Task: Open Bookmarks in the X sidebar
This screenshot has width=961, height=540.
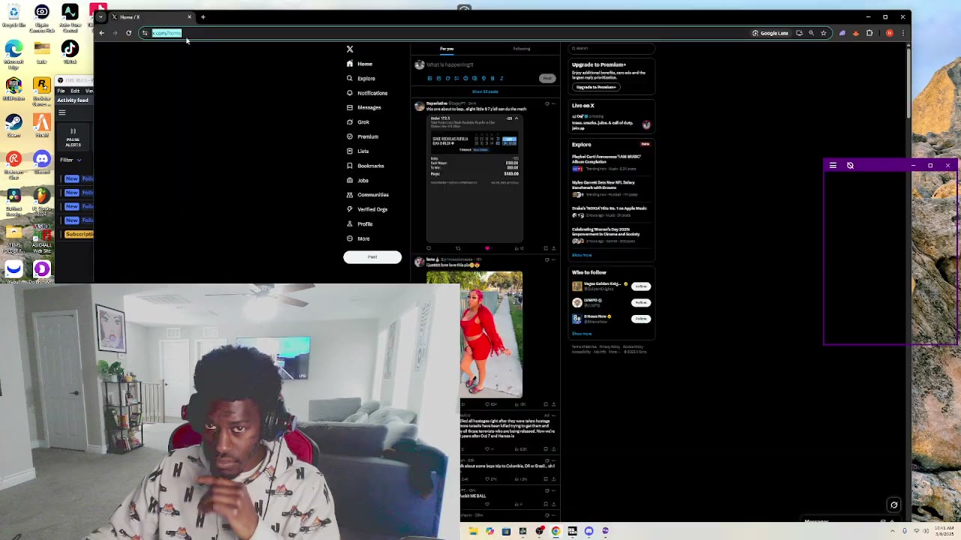Action: 370,166
